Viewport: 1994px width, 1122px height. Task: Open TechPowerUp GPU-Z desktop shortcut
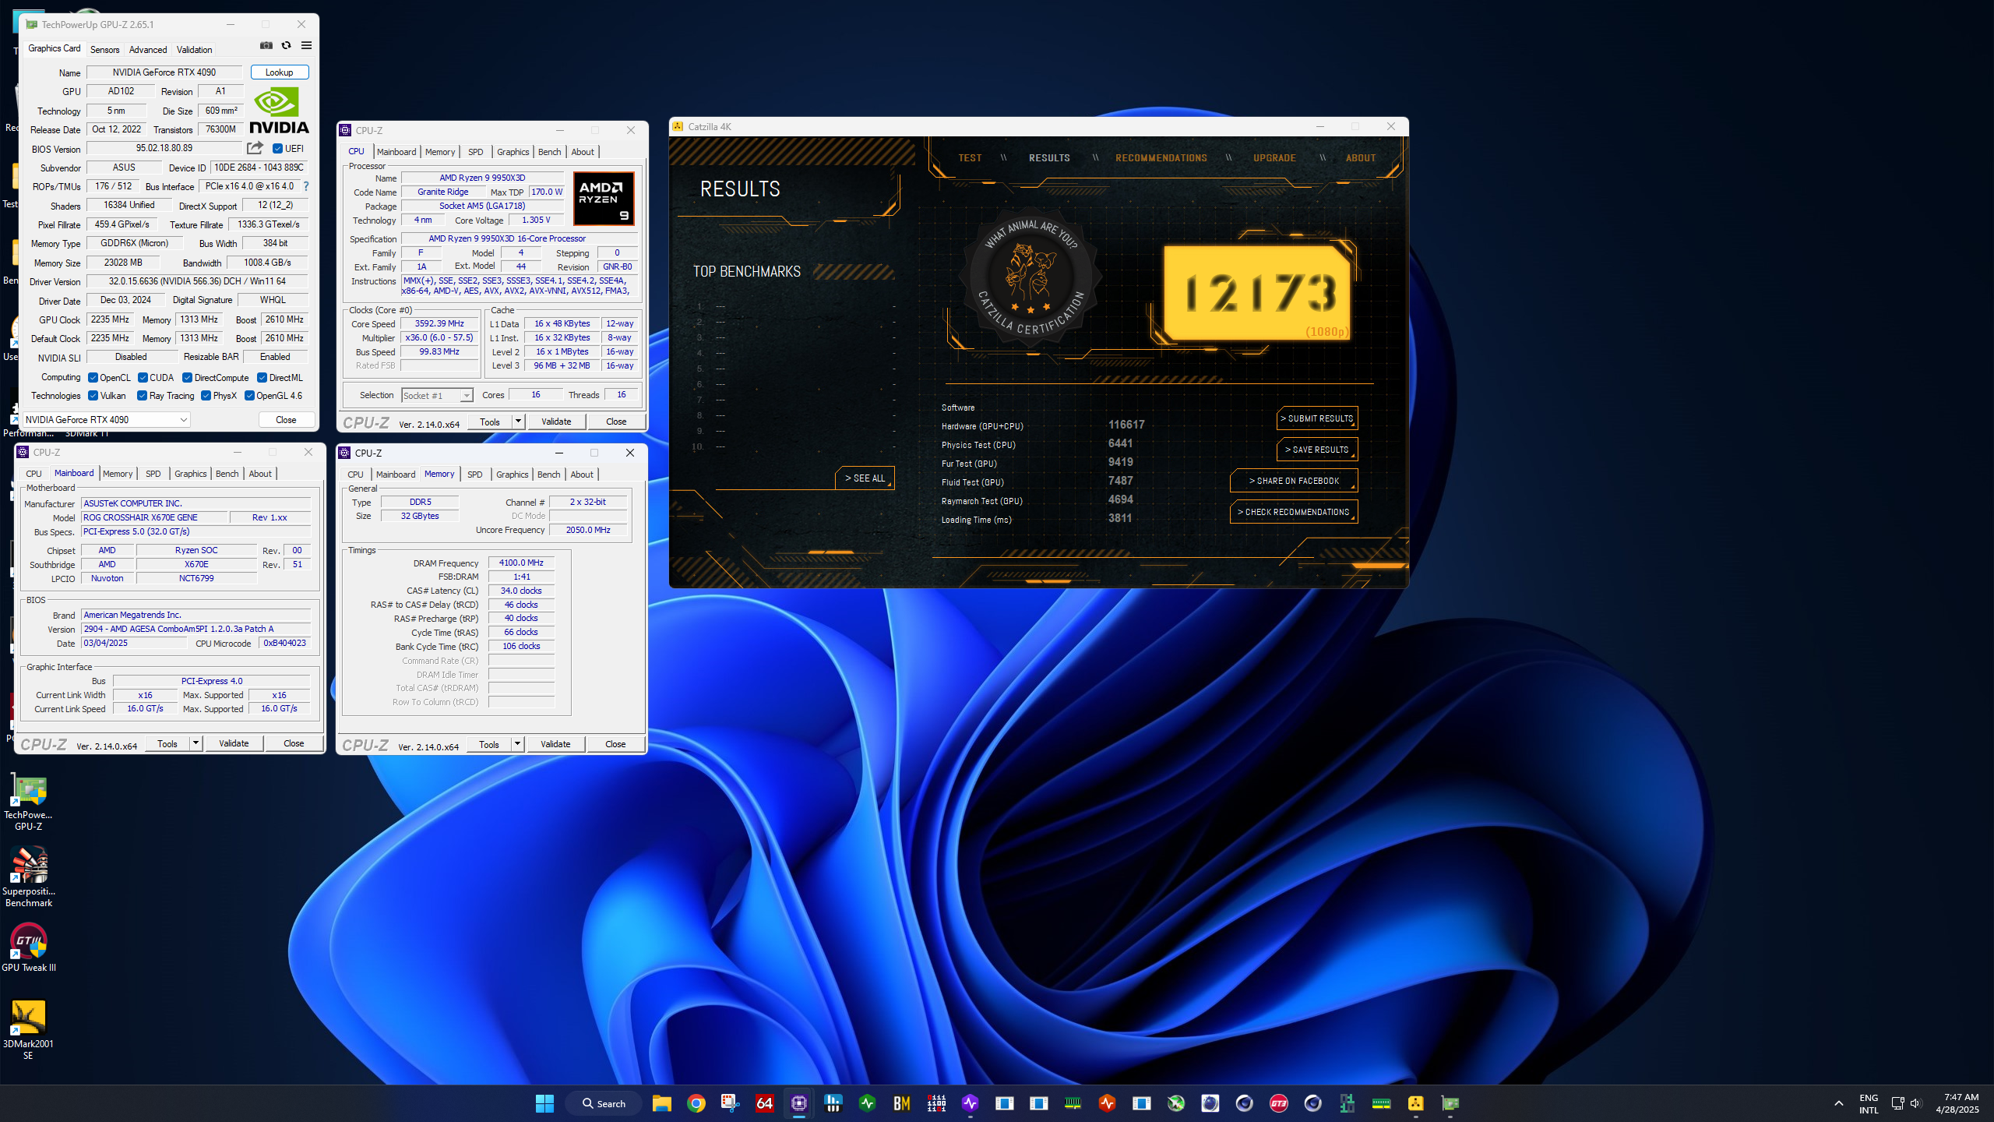click(x=29, y=803)
